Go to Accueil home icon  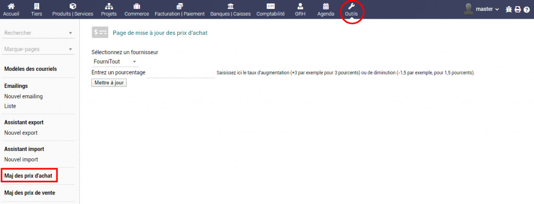tap(11, 6)
